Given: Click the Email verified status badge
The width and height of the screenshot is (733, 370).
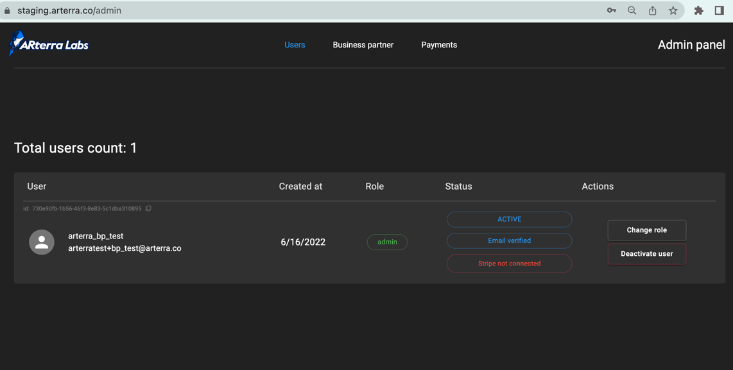Looking at the screenshot, I should click(x=509, y=240).
